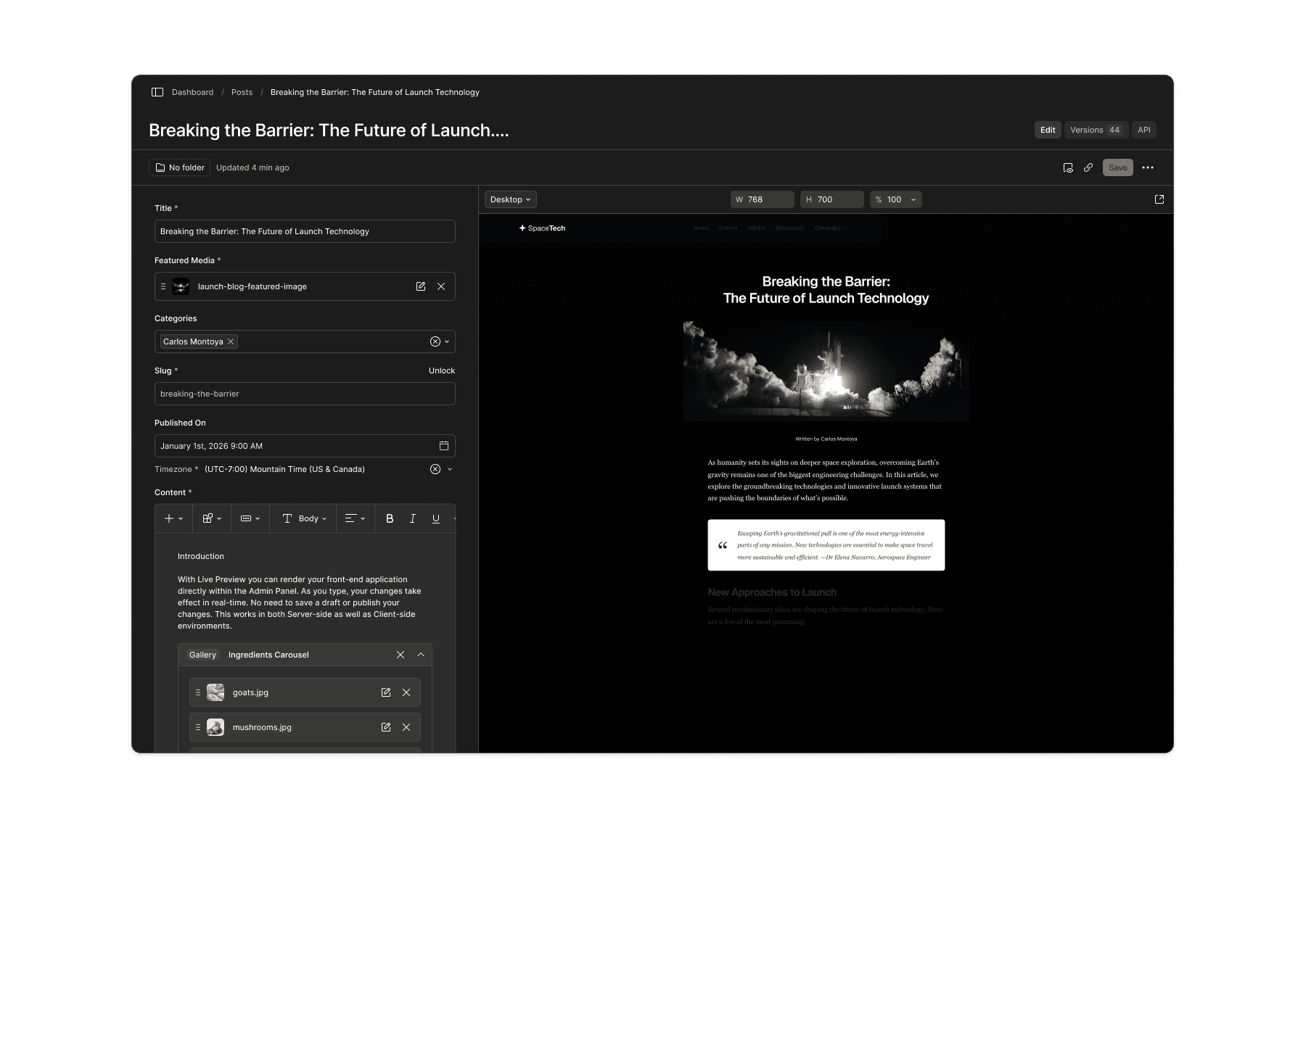Open the three-dots more options menu
The height and width of the screenshot is (1044, 1306).
tap(1148, 167)
